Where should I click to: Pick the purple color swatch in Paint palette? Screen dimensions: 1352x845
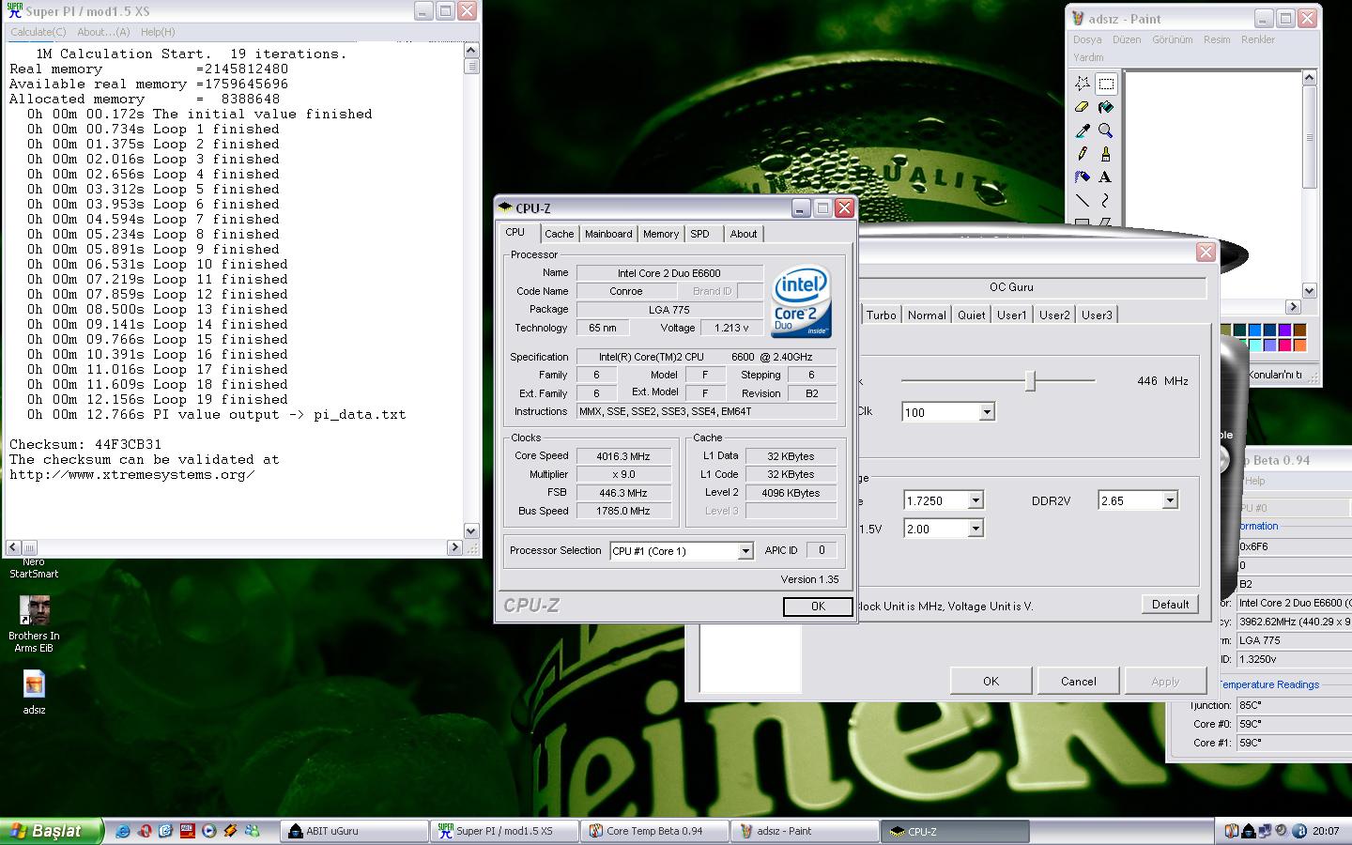(1284, 330)
